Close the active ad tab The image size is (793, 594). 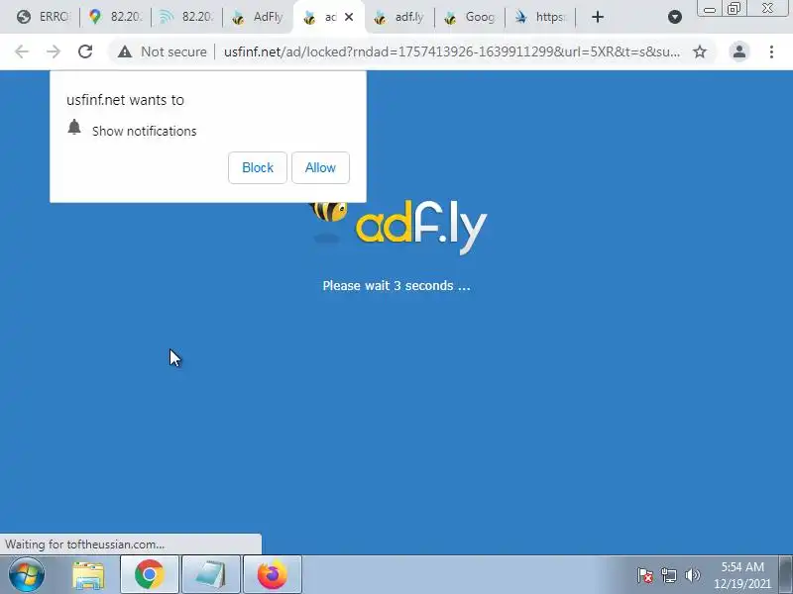pyautogui.click(x=349, y=17)
